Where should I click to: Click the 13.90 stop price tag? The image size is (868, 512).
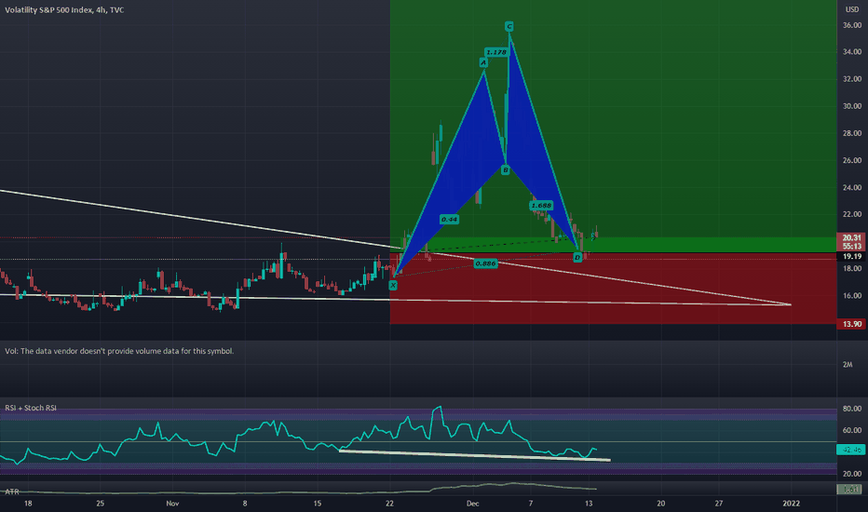click(851, 324)
